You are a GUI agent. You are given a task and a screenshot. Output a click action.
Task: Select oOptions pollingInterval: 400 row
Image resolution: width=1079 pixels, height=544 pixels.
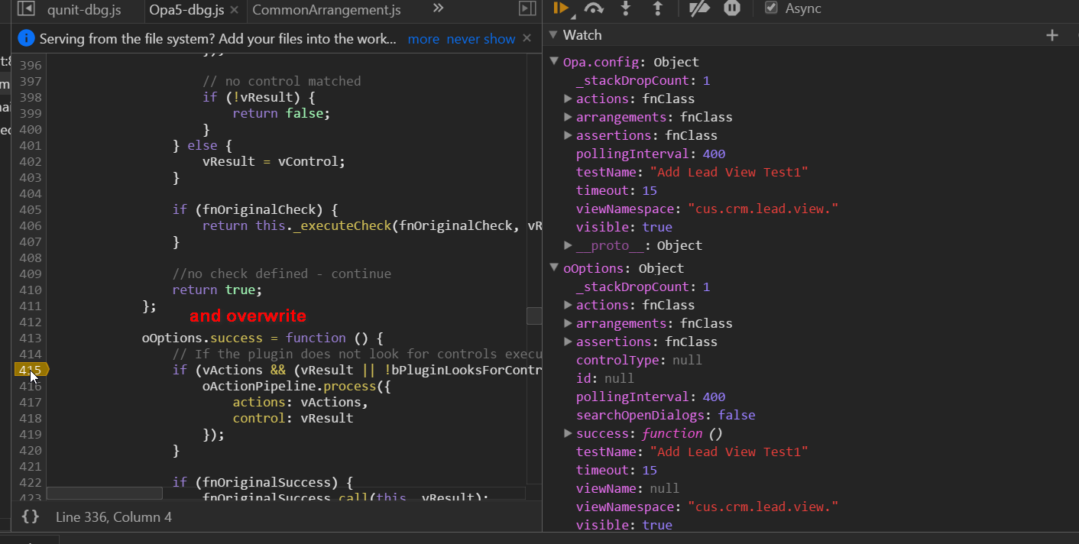[x=651, y=397]
